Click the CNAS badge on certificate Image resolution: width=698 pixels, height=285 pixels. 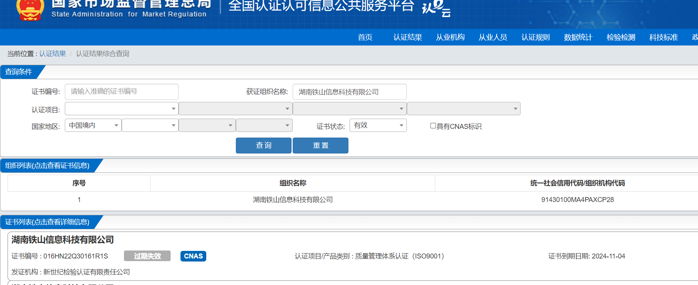click(x=193, y=256)
